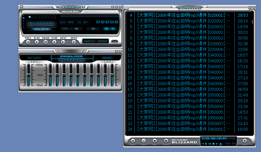Click the Previous track button in main window
This screenshot has height=152, width=261.
coord(28,42)
